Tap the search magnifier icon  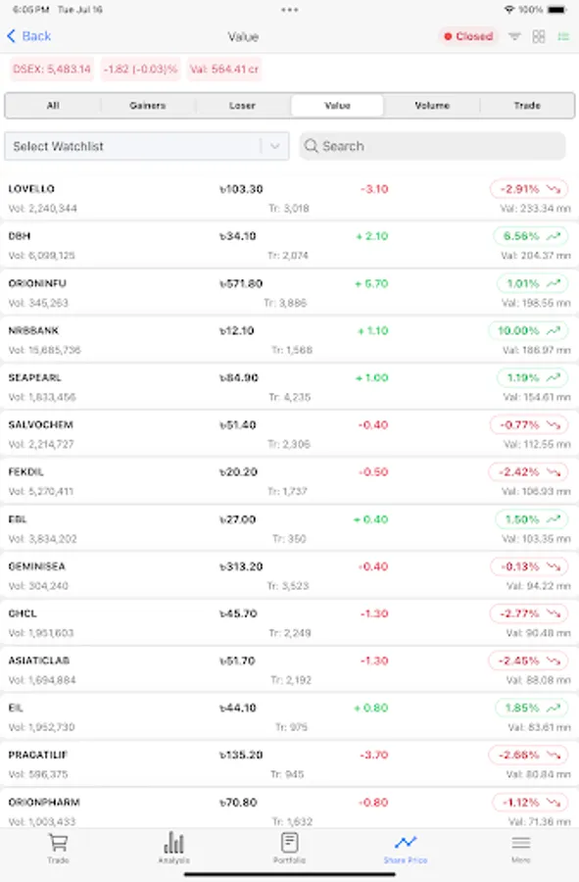[x=312, y=145]
